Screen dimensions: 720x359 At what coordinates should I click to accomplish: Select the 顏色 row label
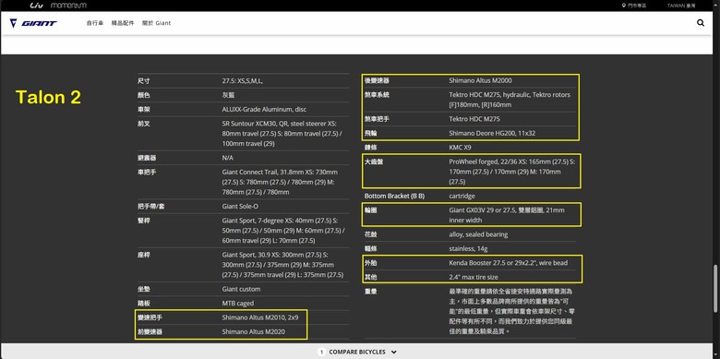click(143, 95)
